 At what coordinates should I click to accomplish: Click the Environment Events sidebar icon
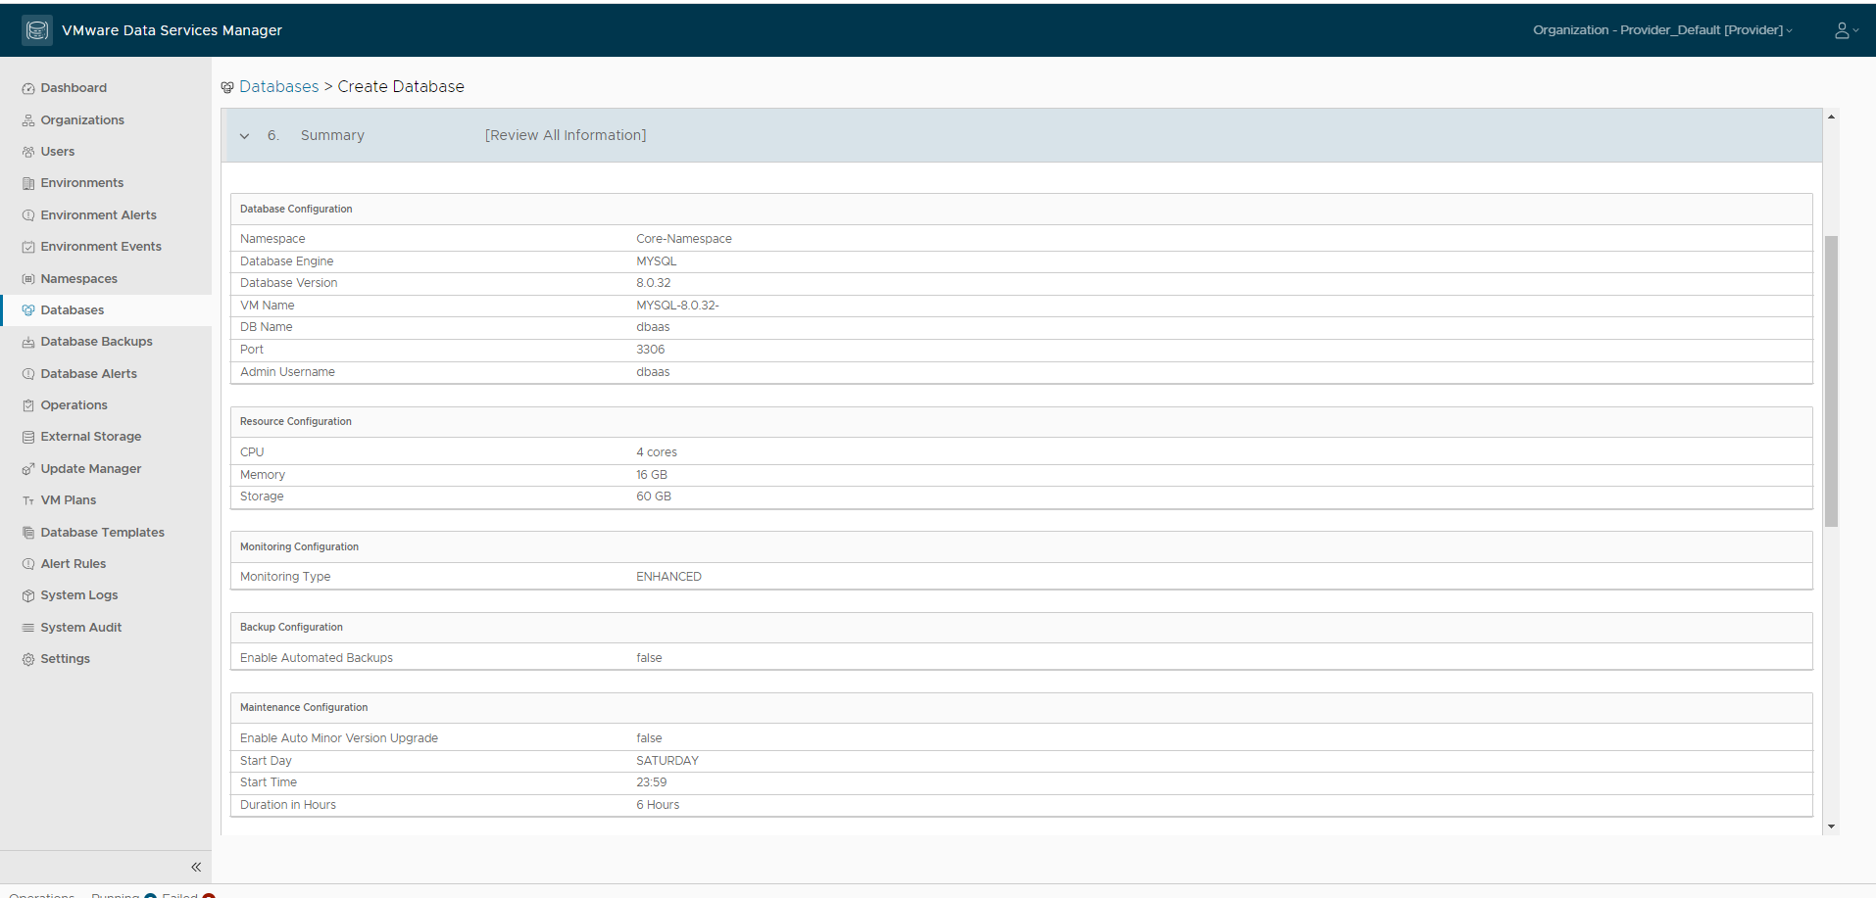click(28, 247)
